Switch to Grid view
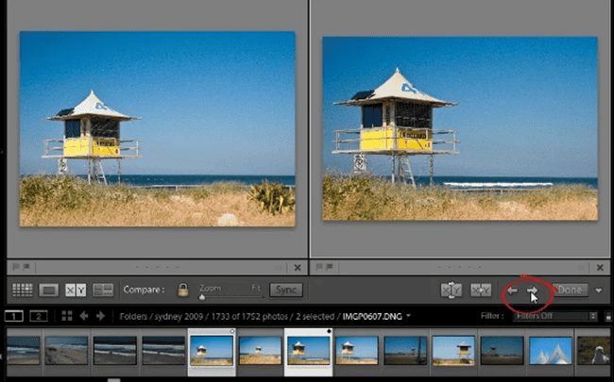614x382 pixels. click(x=23, y=291)
